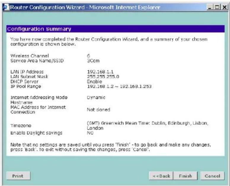This screenshot has width=230, height=186.
Task: Select the Service Area Name/SSID label
Action: click(37, 61)
